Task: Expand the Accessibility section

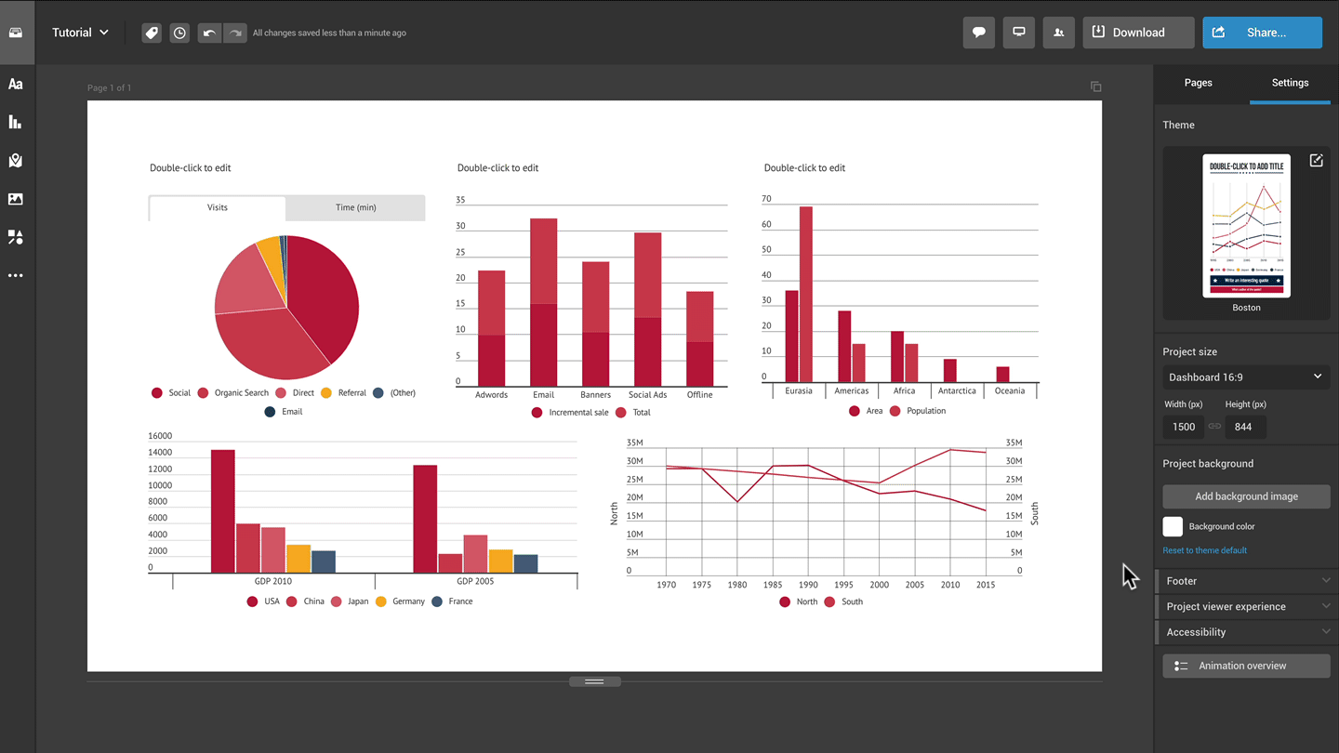Action: pyautogui.click(x=1246, y=632)
